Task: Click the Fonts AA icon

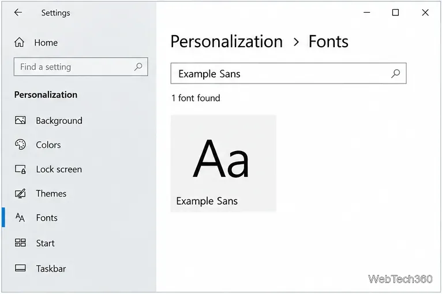Action: point(20,217)
